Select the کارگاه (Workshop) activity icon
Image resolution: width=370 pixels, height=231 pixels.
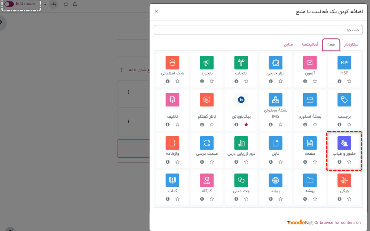pyautogui.click(x=207, y=180)
